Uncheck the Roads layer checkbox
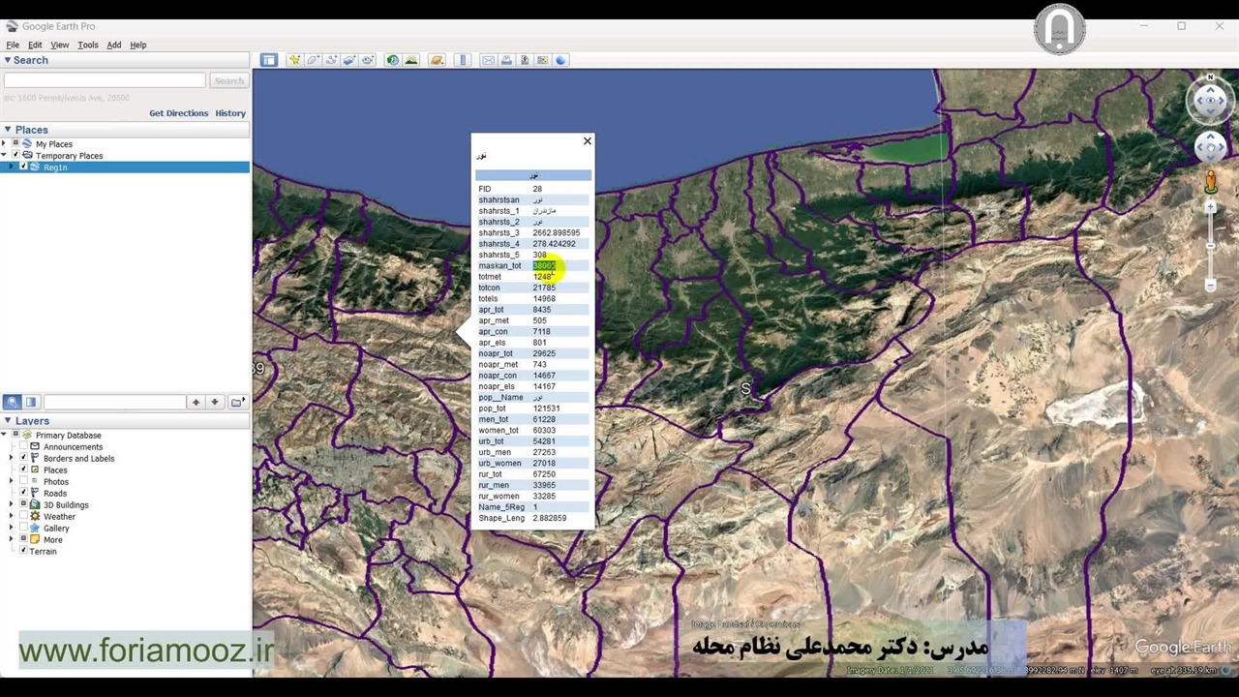Viewport: 1239px width, 697px height. coord(23,493)
